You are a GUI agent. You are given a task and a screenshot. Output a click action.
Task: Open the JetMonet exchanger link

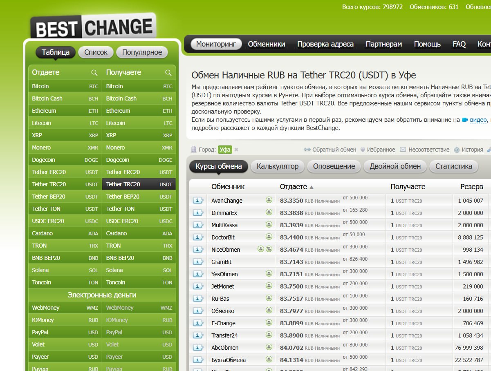223,286
